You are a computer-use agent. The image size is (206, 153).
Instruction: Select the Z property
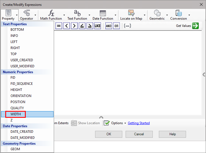click(27, 120)
